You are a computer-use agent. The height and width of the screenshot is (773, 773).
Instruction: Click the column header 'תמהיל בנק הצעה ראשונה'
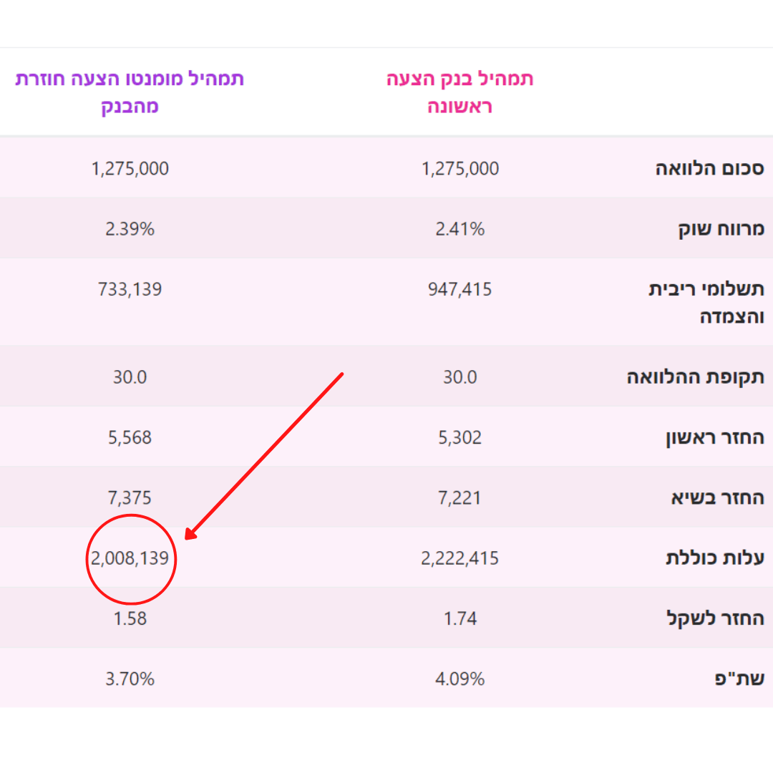click(460, 92)
